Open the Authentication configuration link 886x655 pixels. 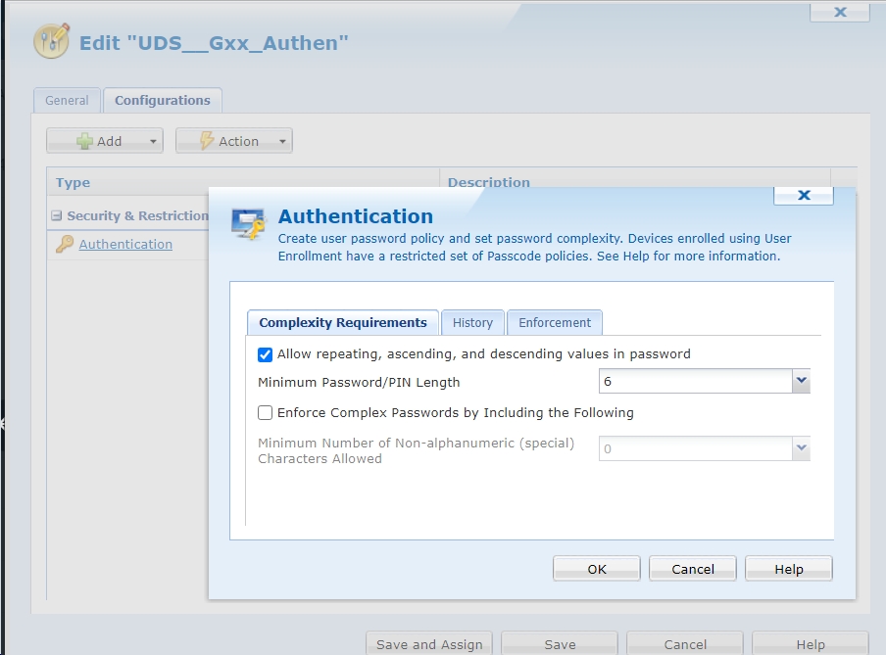click(125, 245)
